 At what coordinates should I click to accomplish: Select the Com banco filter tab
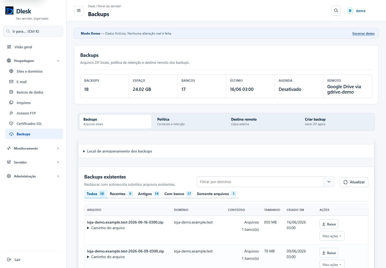[x=178, y=194]
